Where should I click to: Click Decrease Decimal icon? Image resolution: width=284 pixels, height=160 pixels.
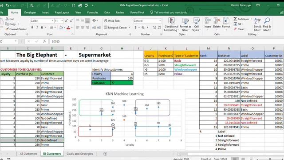159,28
